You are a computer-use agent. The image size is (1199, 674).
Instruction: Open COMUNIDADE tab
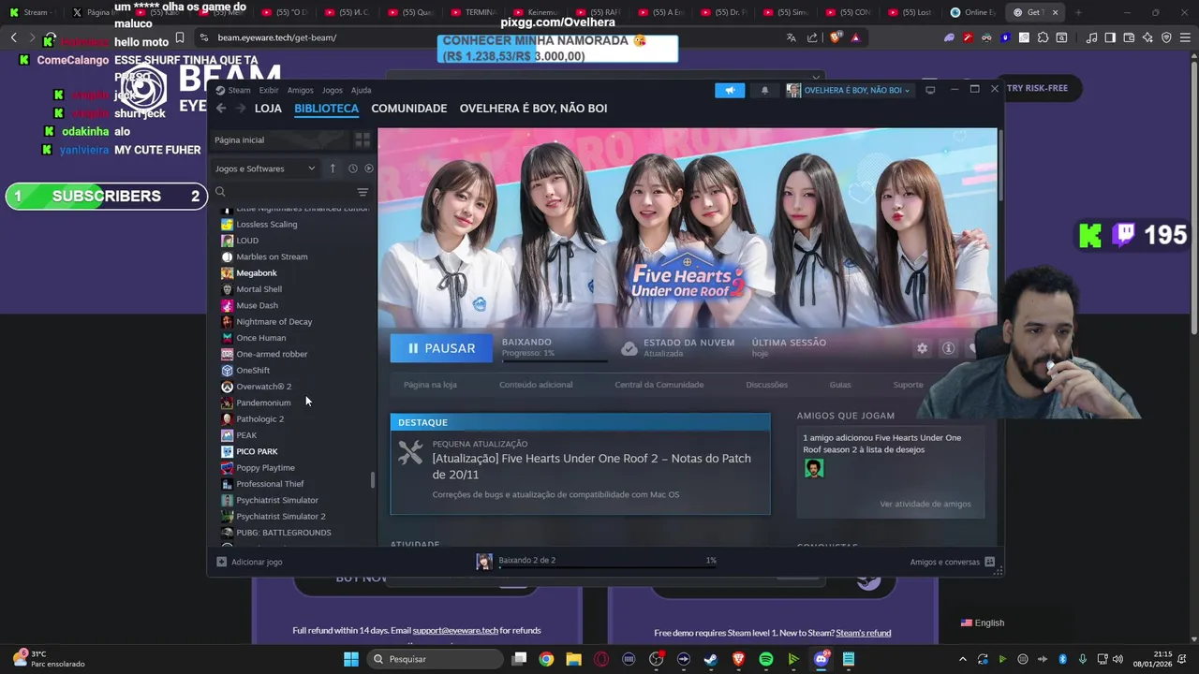click(408, 109)
